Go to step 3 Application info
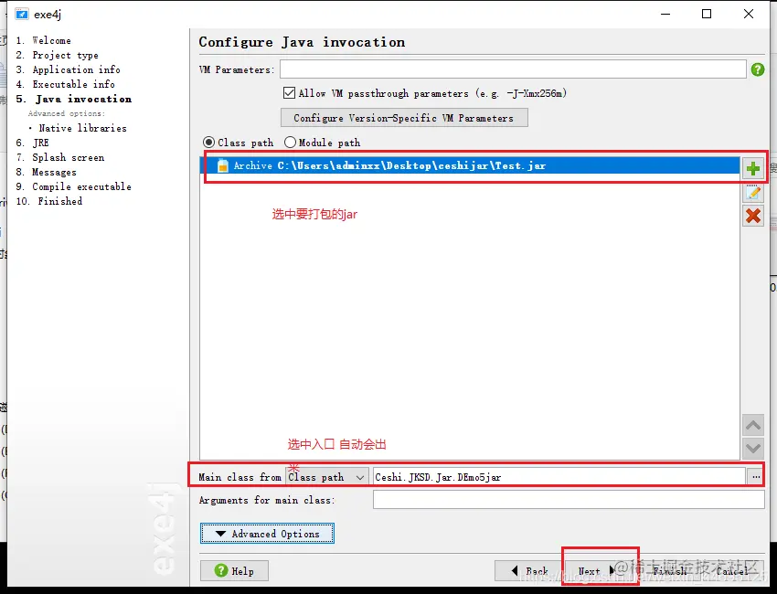Viewport: 777px width, 594px height. [68, 69]
